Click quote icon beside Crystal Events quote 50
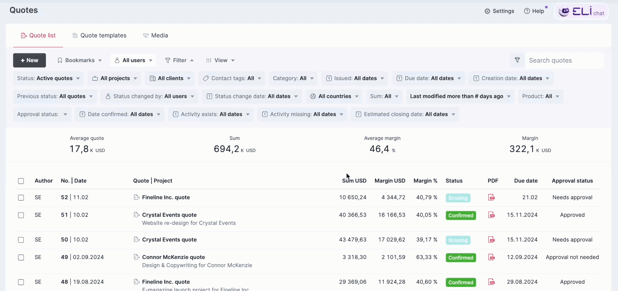This screenshot has height=291, width=618. pyautogui.click(x=136, y=239)
